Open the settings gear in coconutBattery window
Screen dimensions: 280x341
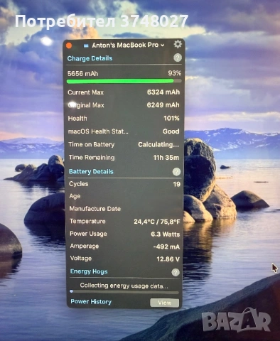pyautogui.click(x=178, y=44)
